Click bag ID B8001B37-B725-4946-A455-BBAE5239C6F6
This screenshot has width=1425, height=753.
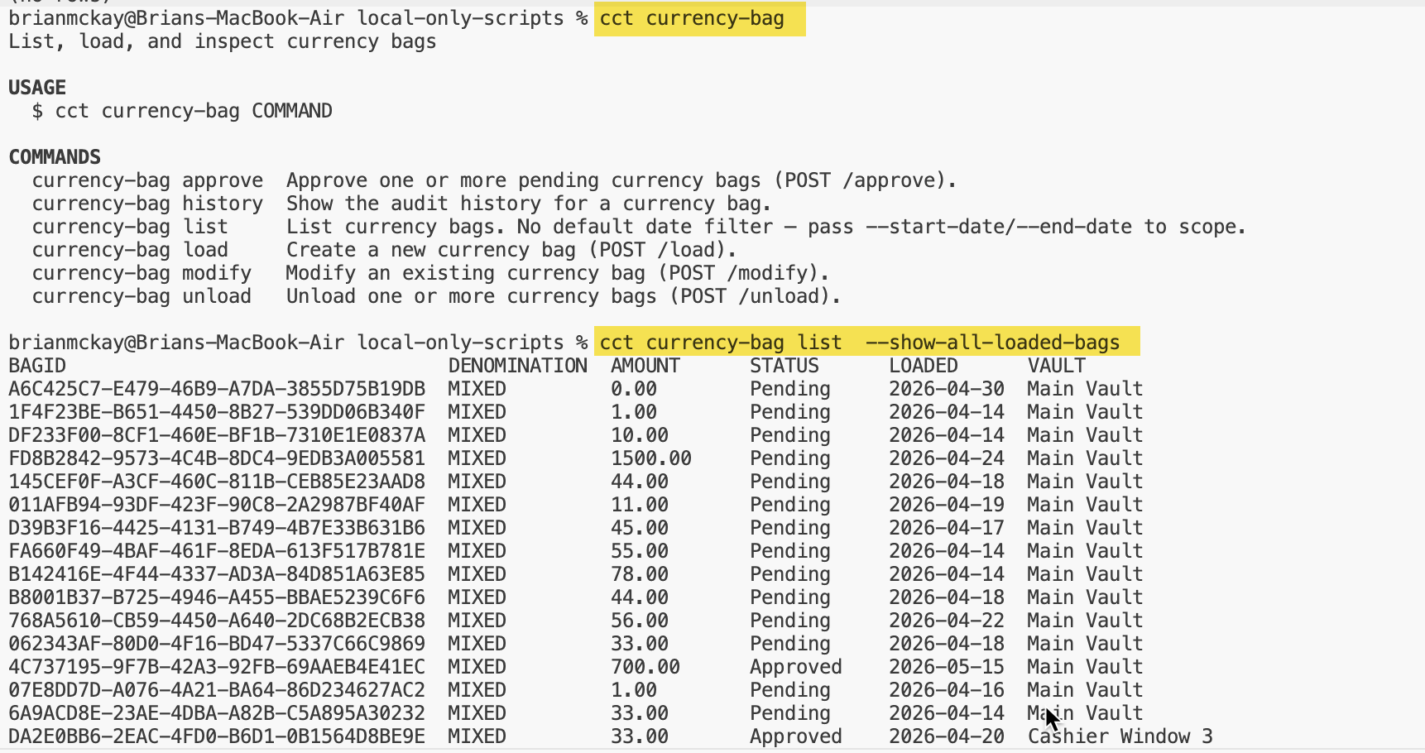(217, 597)
